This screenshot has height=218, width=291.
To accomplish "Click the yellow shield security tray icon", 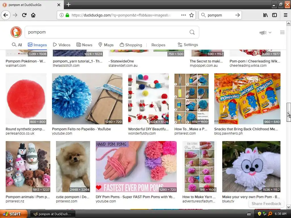I will [259, 214].
